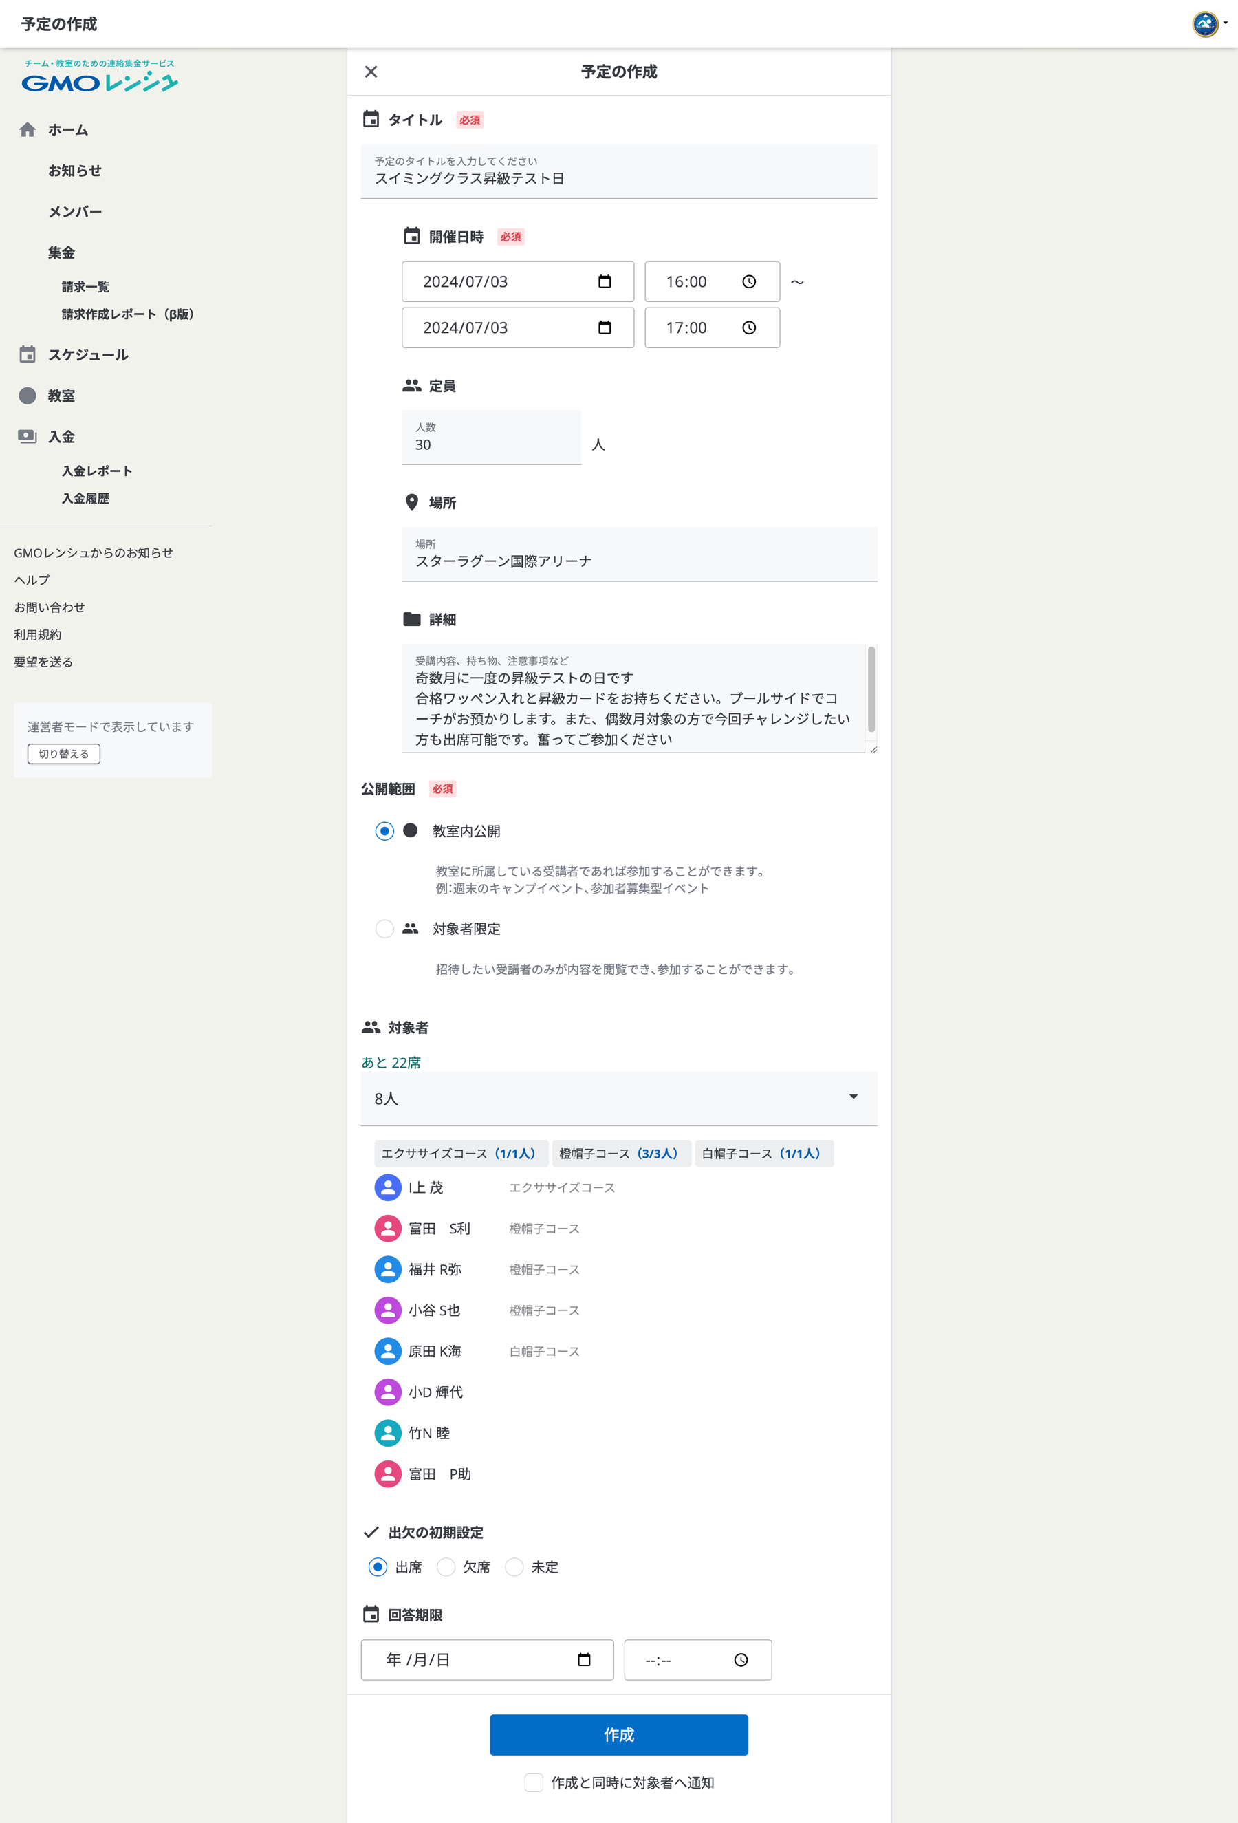Open the スケジュール calendar icon in sidebar
The width and height of the screenshot is (1238, 1823).
click(x=28, y=354)
